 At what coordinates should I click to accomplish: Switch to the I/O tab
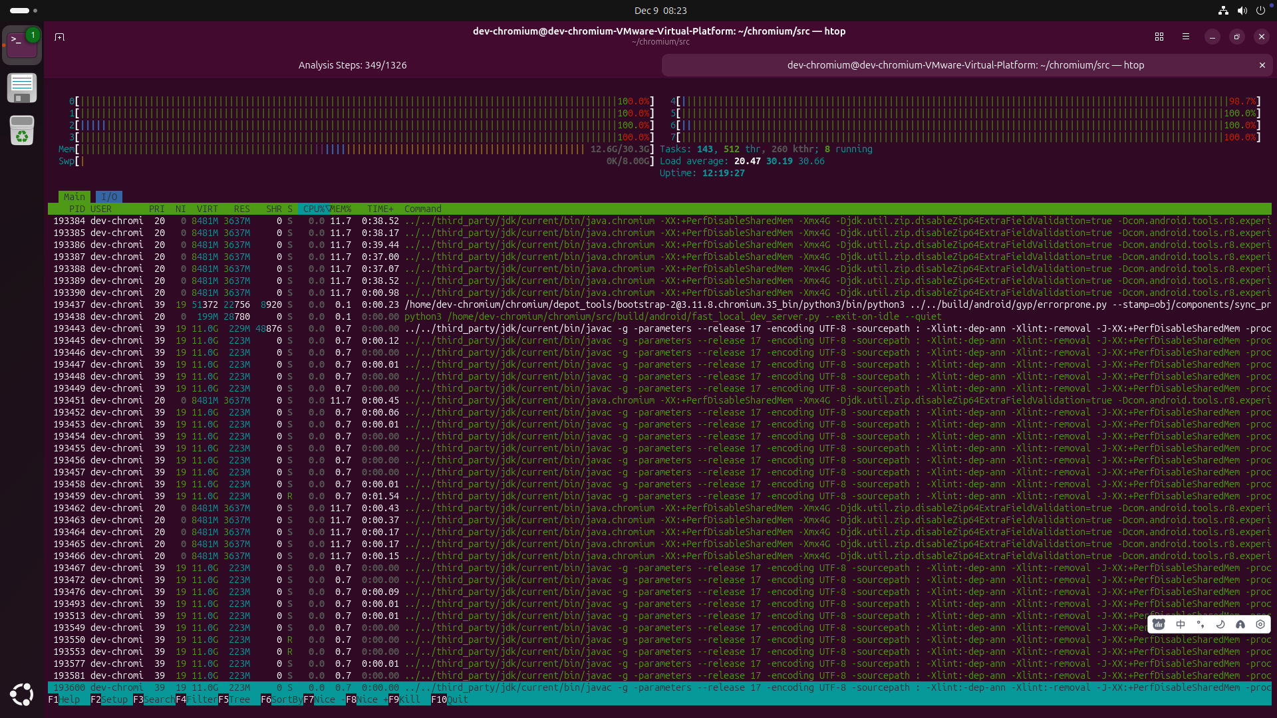point(109,197)
